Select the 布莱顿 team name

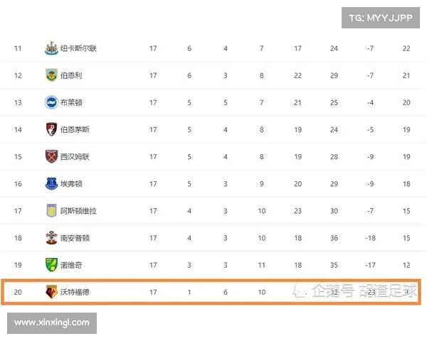(71, 102)
